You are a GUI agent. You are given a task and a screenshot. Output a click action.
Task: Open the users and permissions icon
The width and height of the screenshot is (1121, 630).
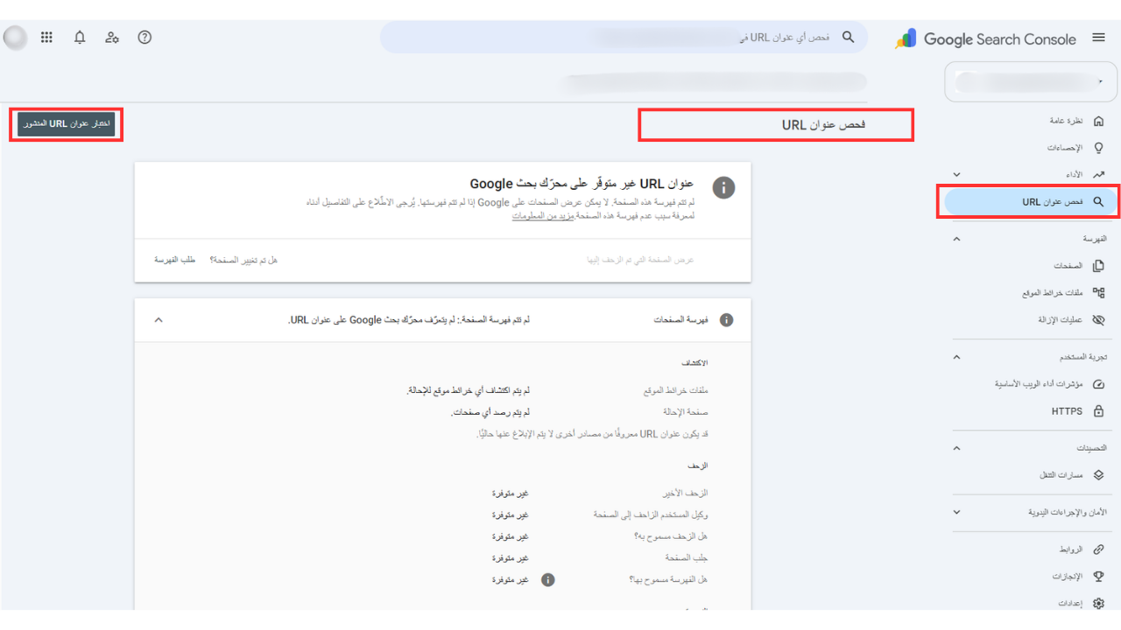coord(112,38)
